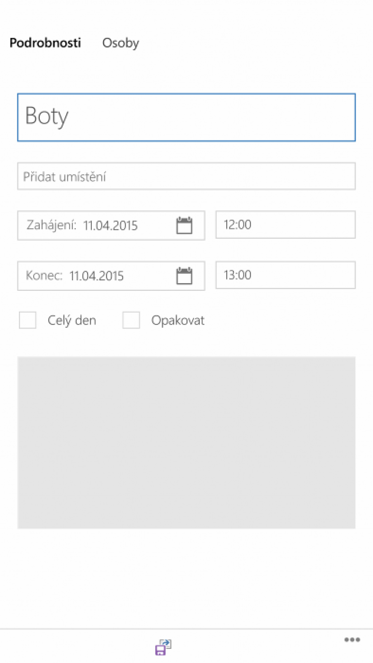This screenshot has width=373, height=663.
Task: Tick the Opakovat checkbox
Action: pos(131,320)
